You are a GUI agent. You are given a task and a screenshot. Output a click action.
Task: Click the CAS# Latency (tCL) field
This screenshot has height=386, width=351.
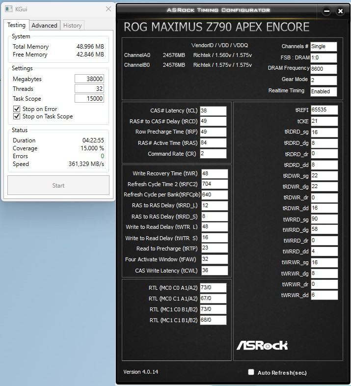213,111
